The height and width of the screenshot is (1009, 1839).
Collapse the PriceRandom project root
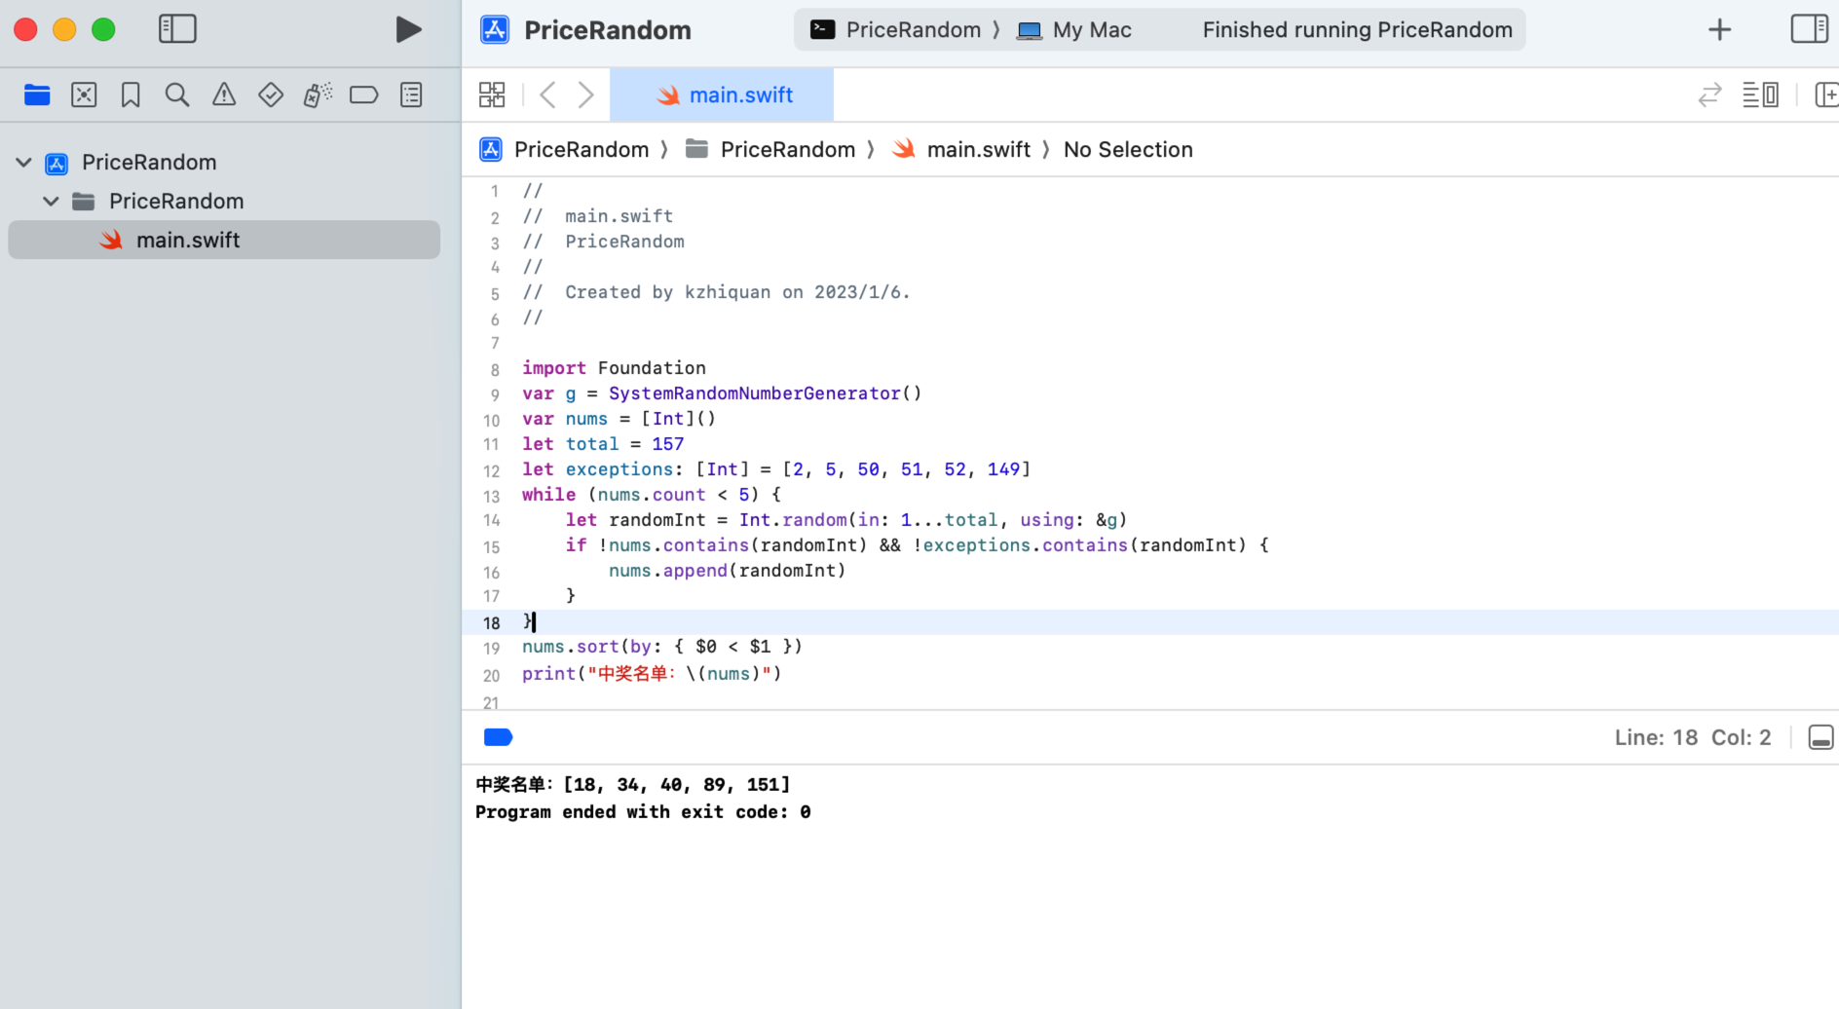click(23, 163)
